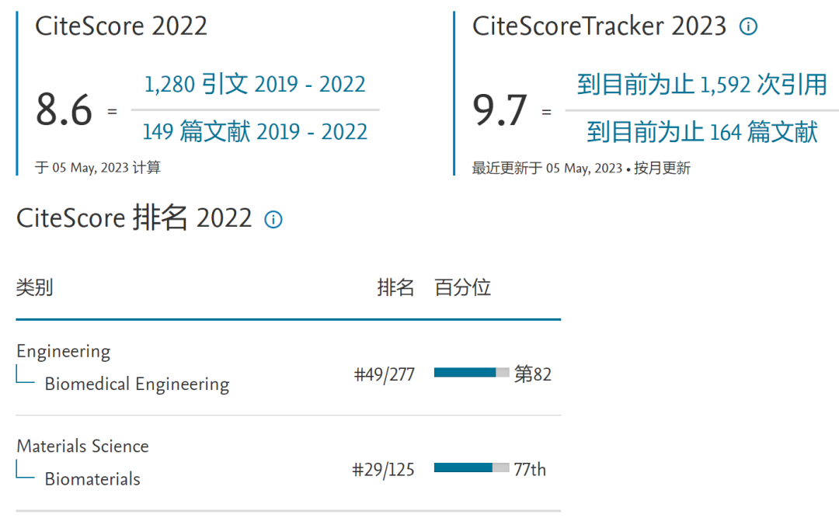This screenshot has width=839, height=518.
Task: Click the 9.7 tracker score value
Action: click(x=500, y=110)
